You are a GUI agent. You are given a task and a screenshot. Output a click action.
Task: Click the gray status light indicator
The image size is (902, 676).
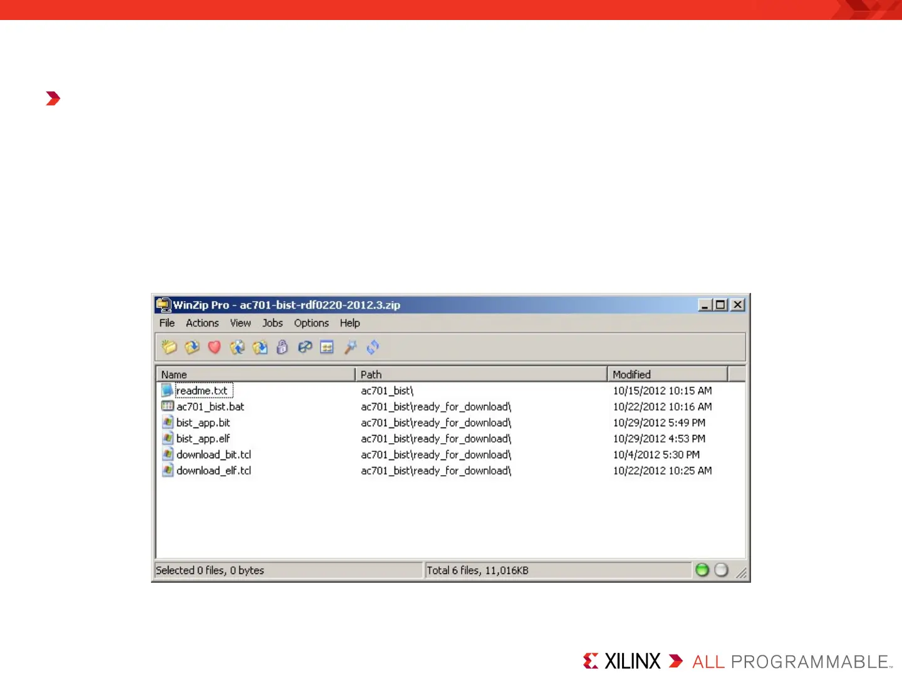pos(722,570)
